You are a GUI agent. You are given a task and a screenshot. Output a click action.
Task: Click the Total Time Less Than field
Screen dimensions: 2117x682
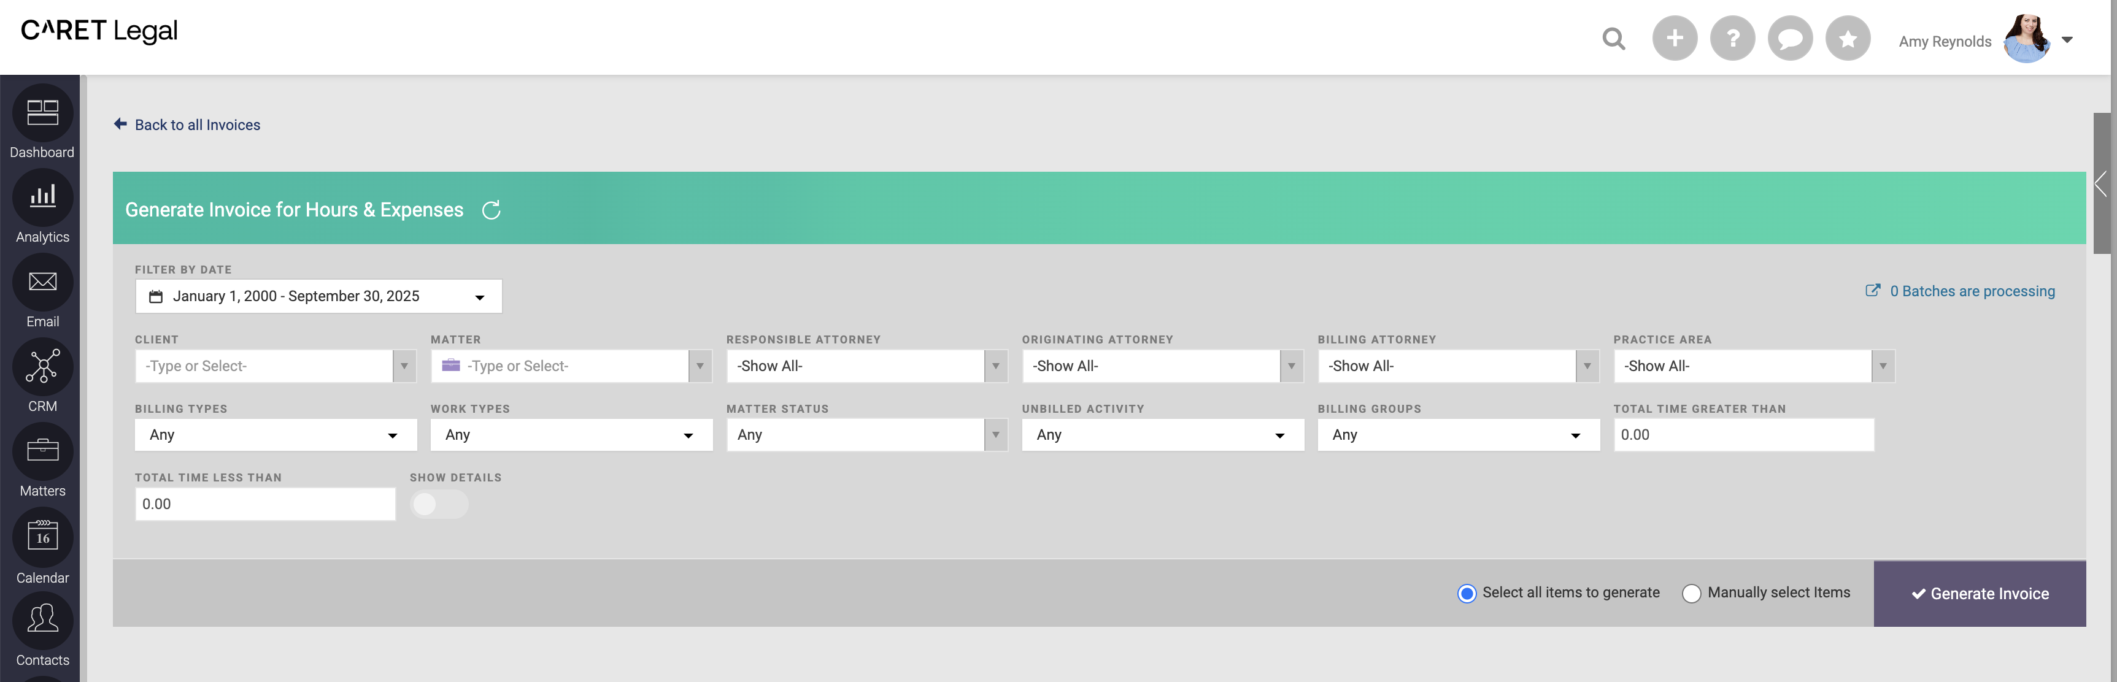tap(264, 504)
